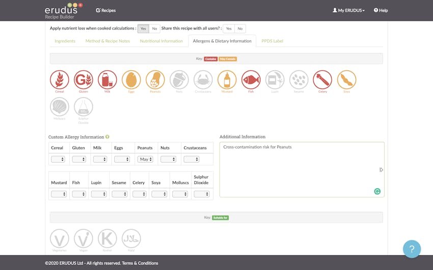This screenshot has height=270, width=433.
Task: Click the Milk bottle allergen icon
Action: pos(107,80)
